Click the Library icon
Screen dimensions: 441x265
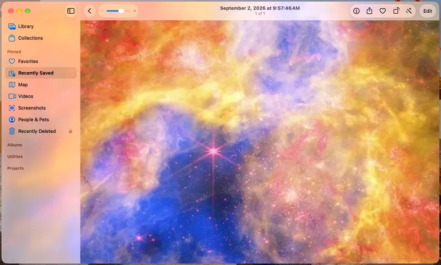click(12, 26)
